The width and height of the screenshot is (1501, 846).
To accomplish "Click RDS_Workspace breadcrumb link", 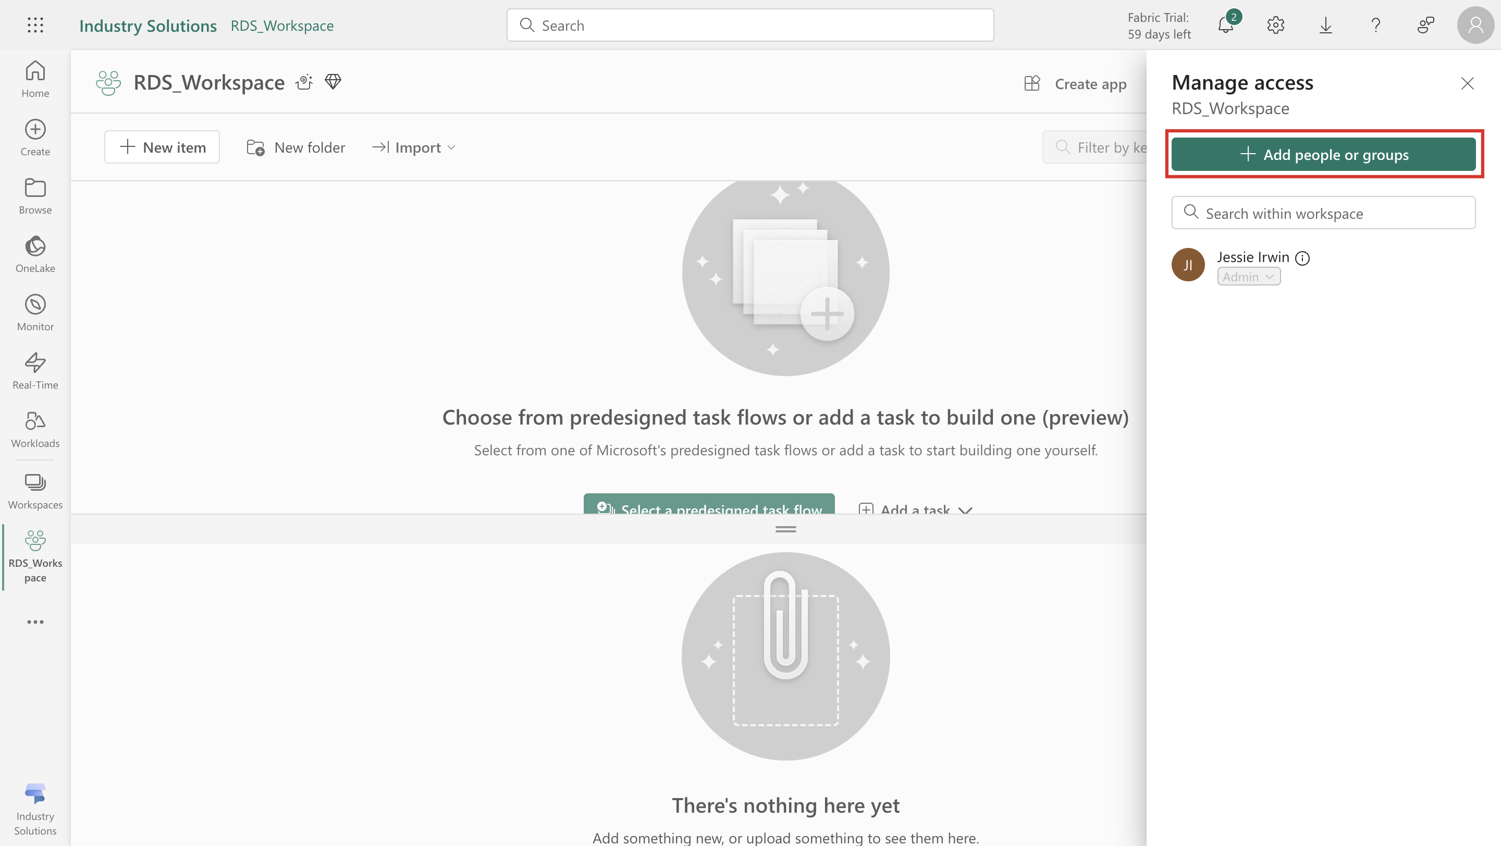I will point(282,26).
